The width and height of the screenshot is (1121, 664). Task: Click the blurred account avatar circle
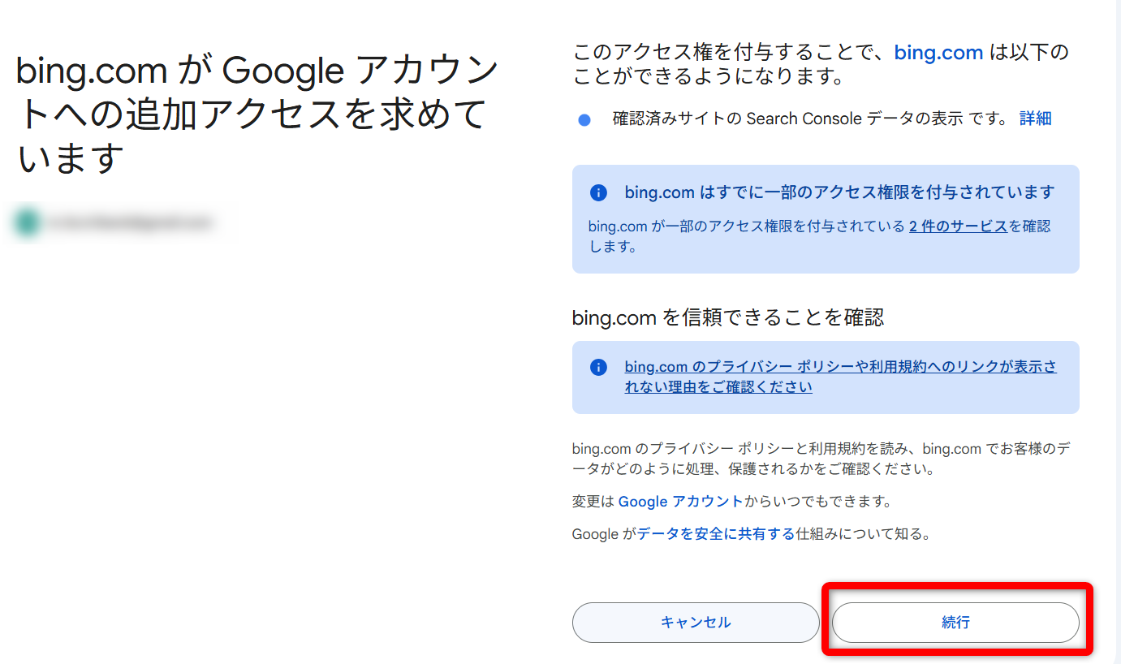[27, 222]
